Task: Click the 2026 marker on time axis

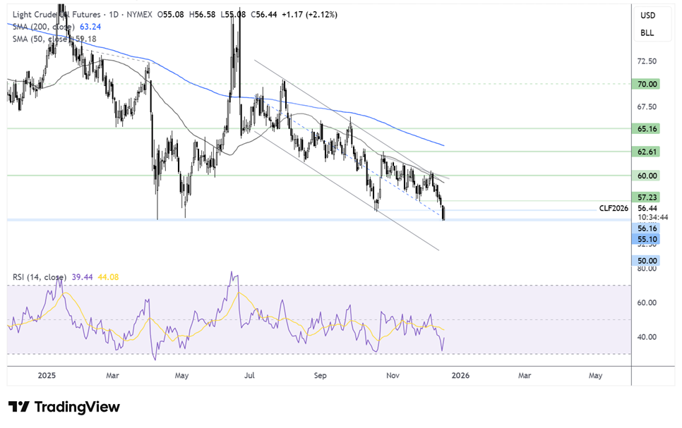Action: [459, 377]
